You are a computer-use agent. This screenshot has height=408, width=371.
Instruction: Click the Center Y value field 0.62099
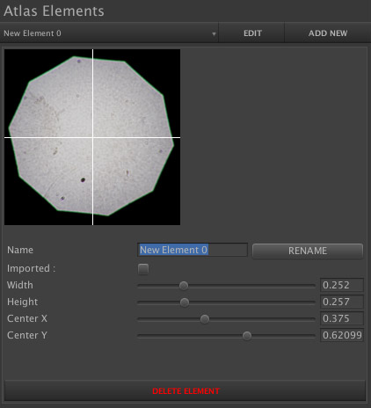342,335
